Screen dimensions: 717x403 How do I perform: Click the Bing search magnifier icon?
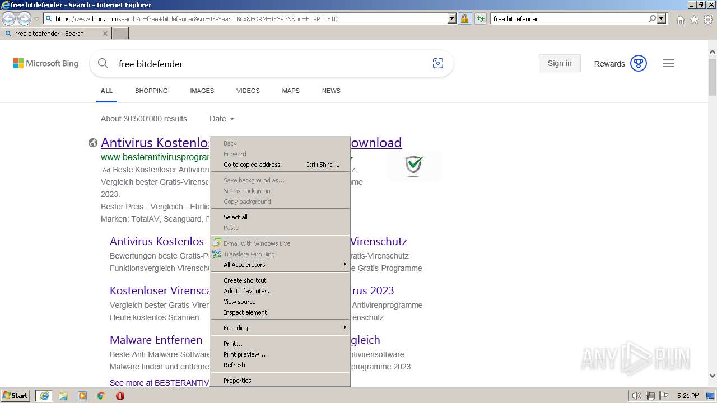pyautogui.click(x=103, y=63)
